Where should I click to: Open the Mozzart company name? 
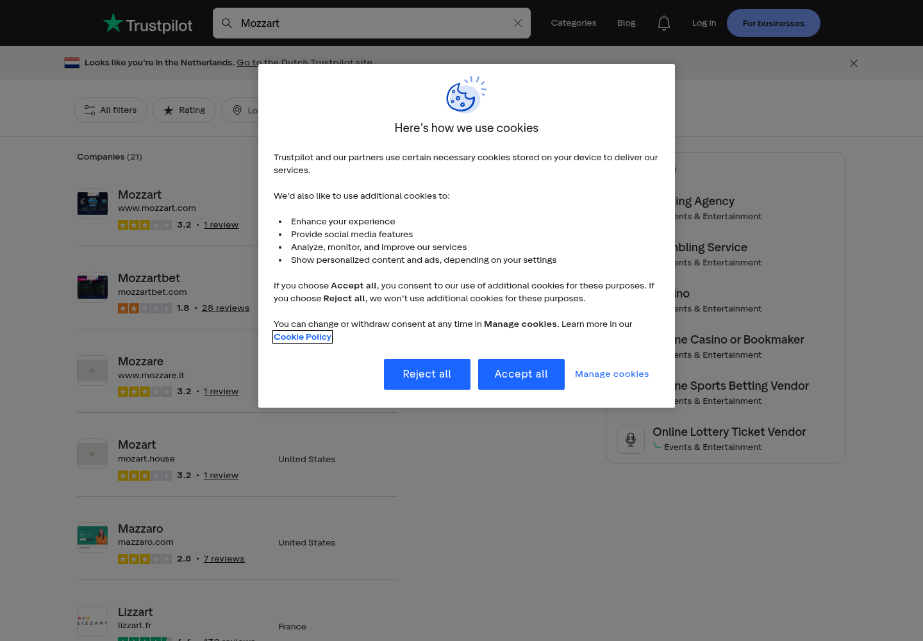pyautogui.click(x=140, y=195)
